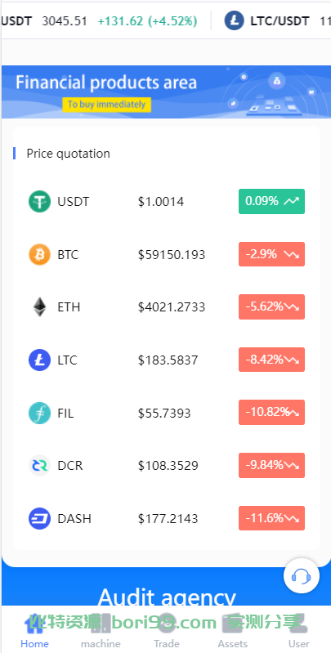
Task: Click the LTC/USDT ticker icon at top
Action: (x=234, y=20)
